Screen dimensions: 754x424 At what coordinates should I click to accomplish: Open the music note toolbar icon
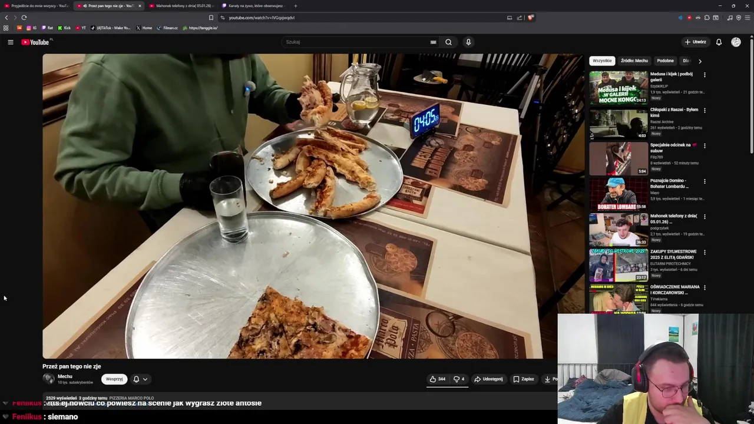730,18
